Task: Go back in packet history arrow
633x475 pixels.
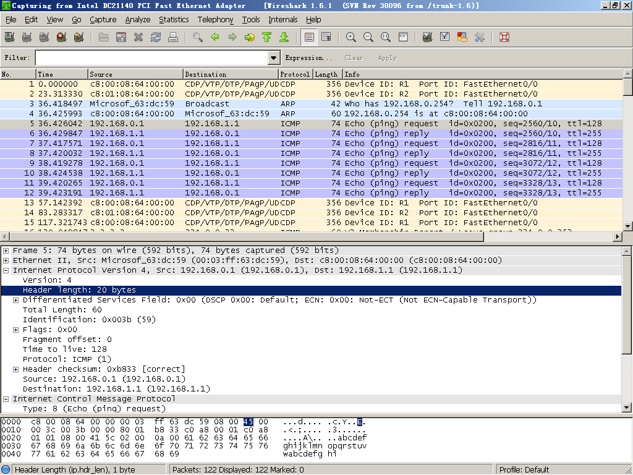Action: [215, 37]
